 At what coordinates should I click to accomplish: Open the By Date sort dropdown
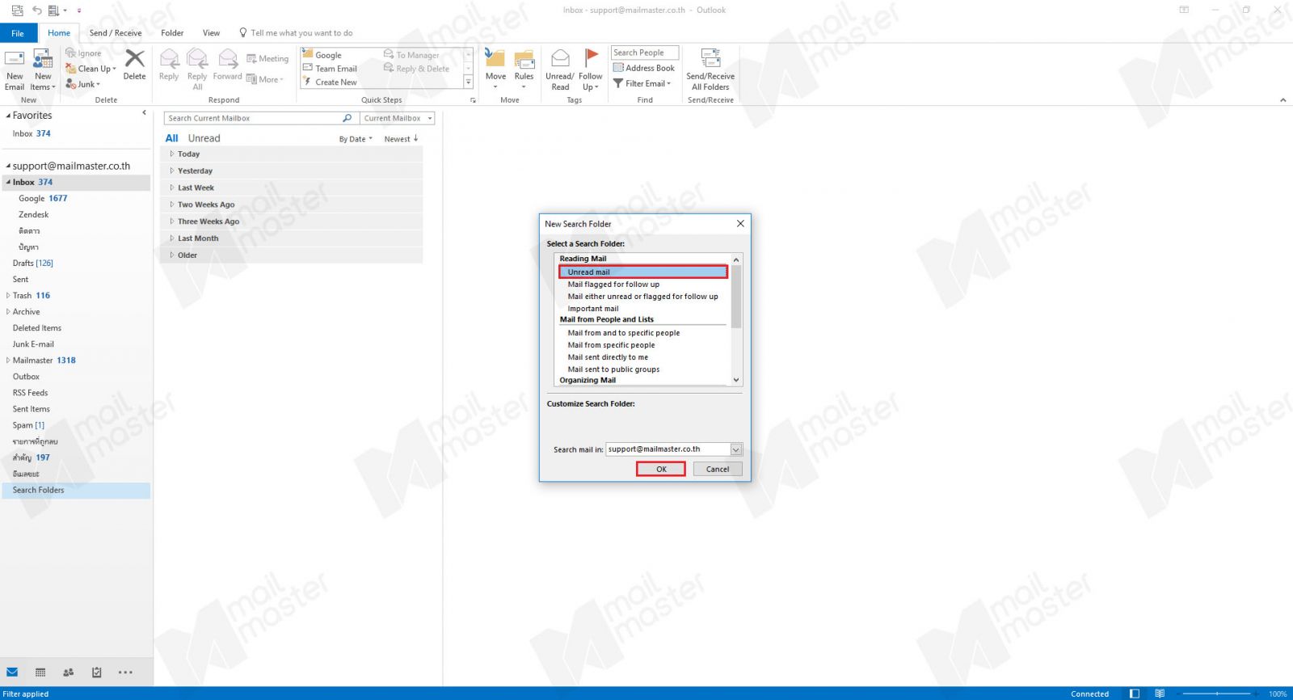point(356,139)
